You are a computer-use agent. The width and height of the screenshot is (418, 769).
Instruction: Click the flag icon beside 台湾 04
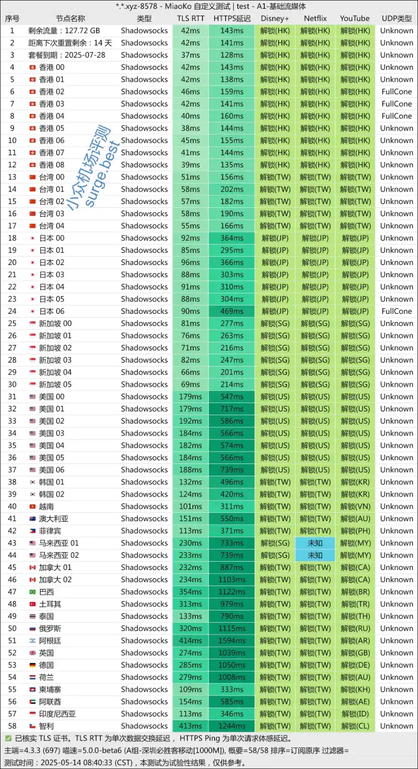point(33,226)
